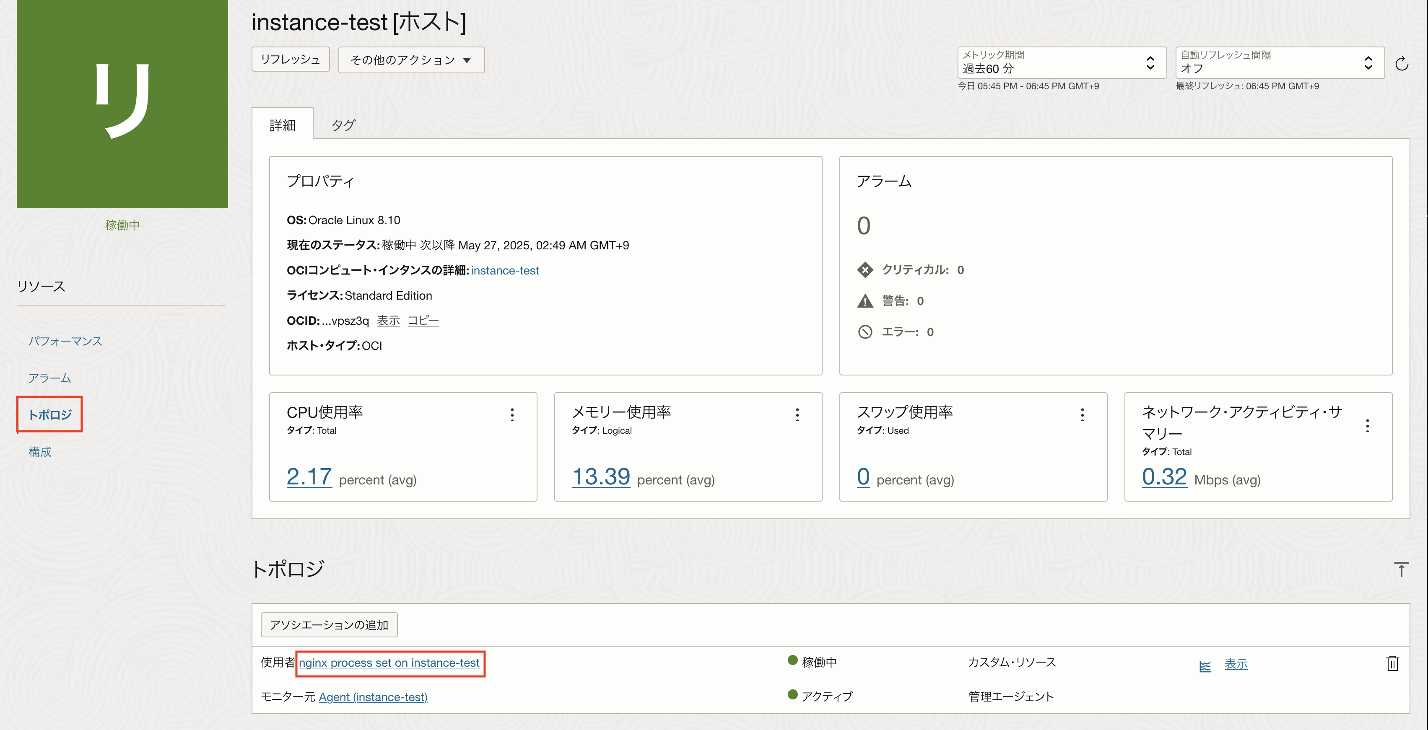Click scroll-to-top arrow icon in トポロジ section
1428x730 pixels.
point(1401,569)
